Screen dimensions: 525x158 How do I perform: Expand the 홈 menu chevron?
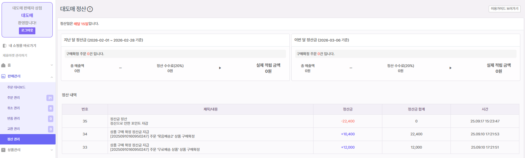[52, 65]
